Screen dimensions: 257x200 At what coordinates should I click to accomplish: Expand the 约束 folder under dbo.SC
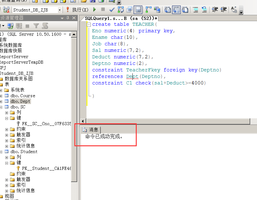(x=7, y=130)
